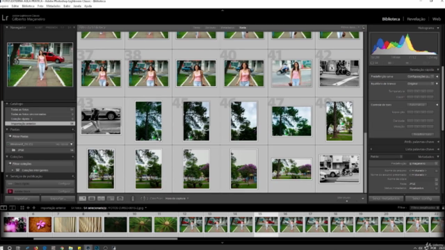Viewport: 445px width, 250px height.
Task: Click Sincr. config. button
Action: tap(422, 199)
